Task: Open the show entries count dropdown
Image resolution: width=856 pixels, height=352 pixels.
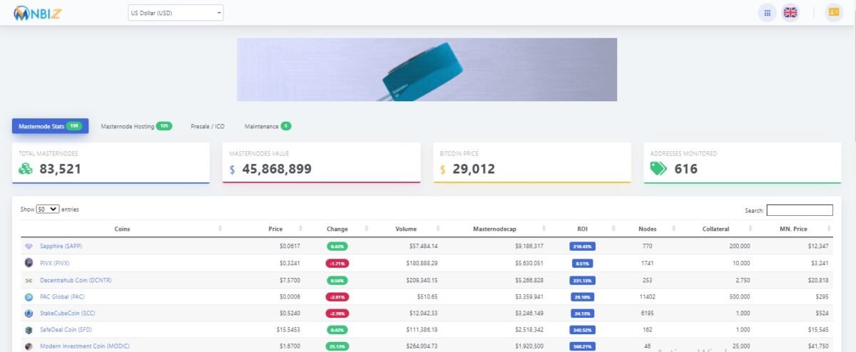Action: [48, 209]
